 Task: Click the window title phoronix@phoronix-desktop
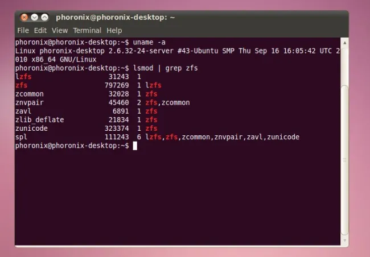coord(115,17)
